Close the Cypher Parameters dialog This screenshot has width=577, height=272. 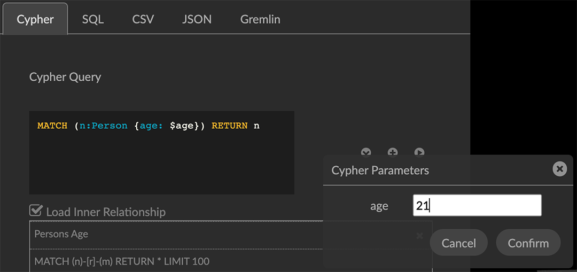pos(560,169)
